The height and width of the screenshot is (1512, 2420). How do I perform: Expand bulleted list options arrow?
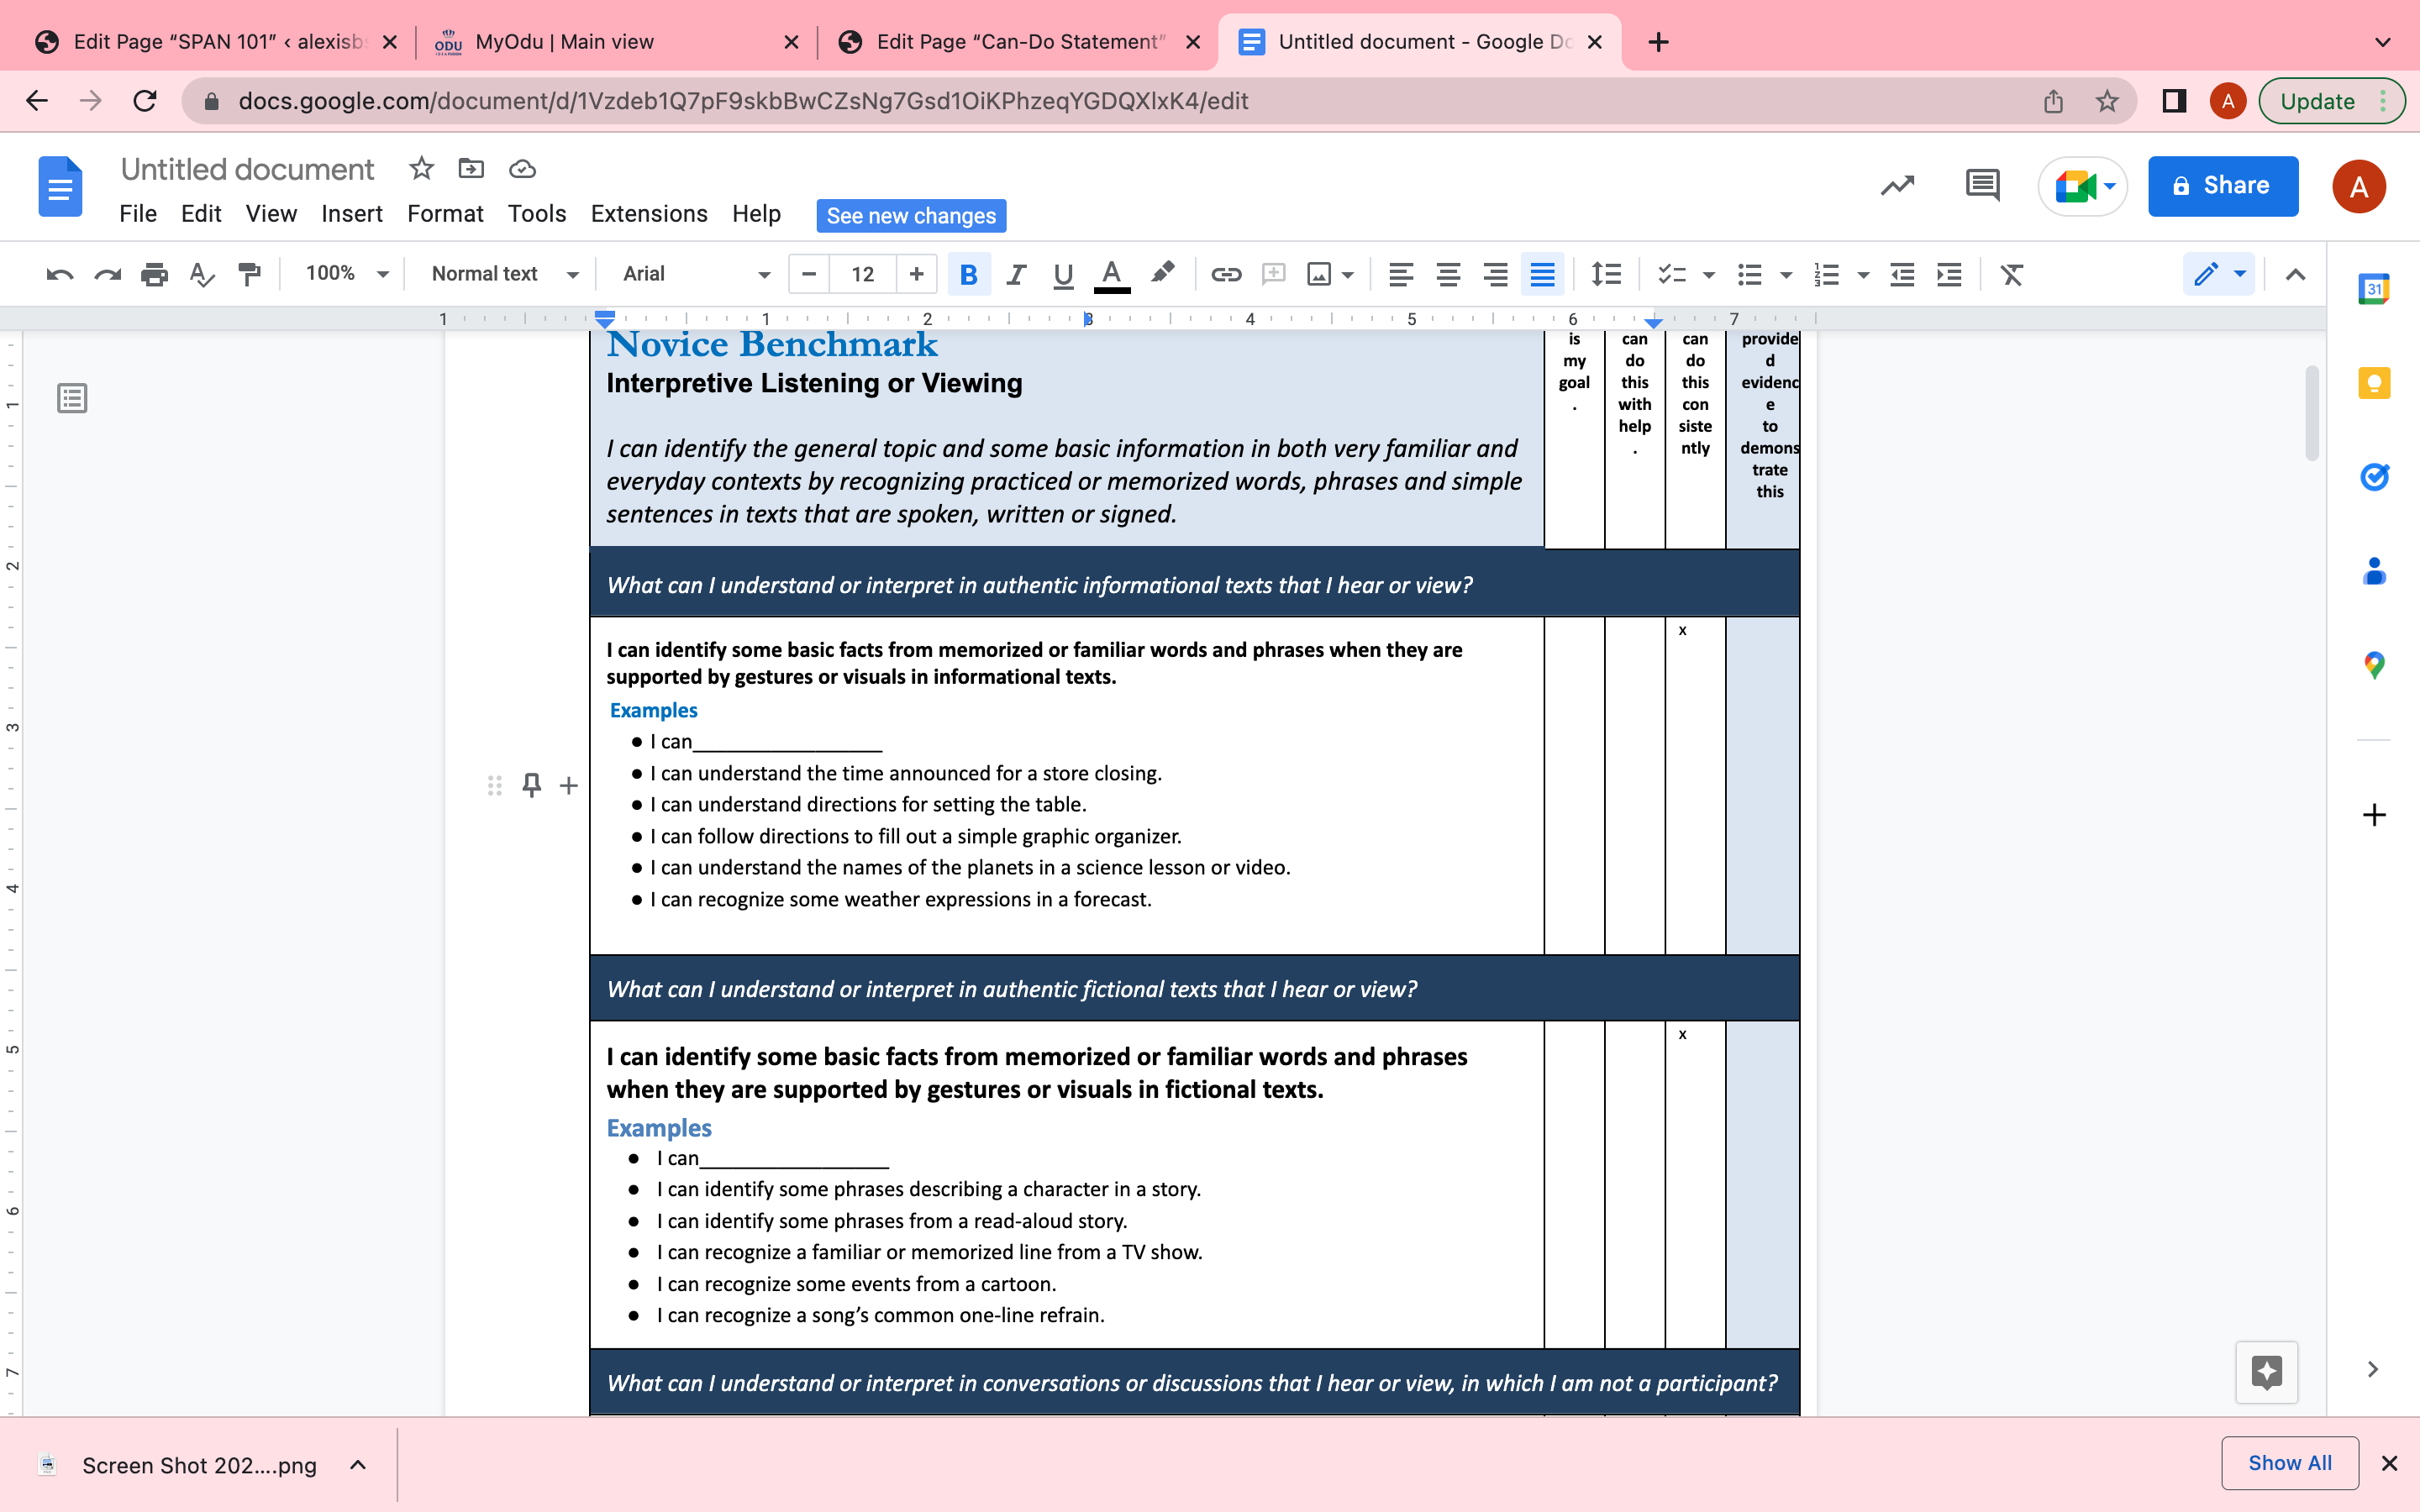(x=1786, y=275)
